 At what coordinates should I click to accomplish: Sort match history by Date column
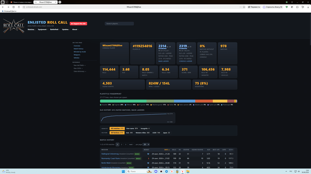coord(167,150)
